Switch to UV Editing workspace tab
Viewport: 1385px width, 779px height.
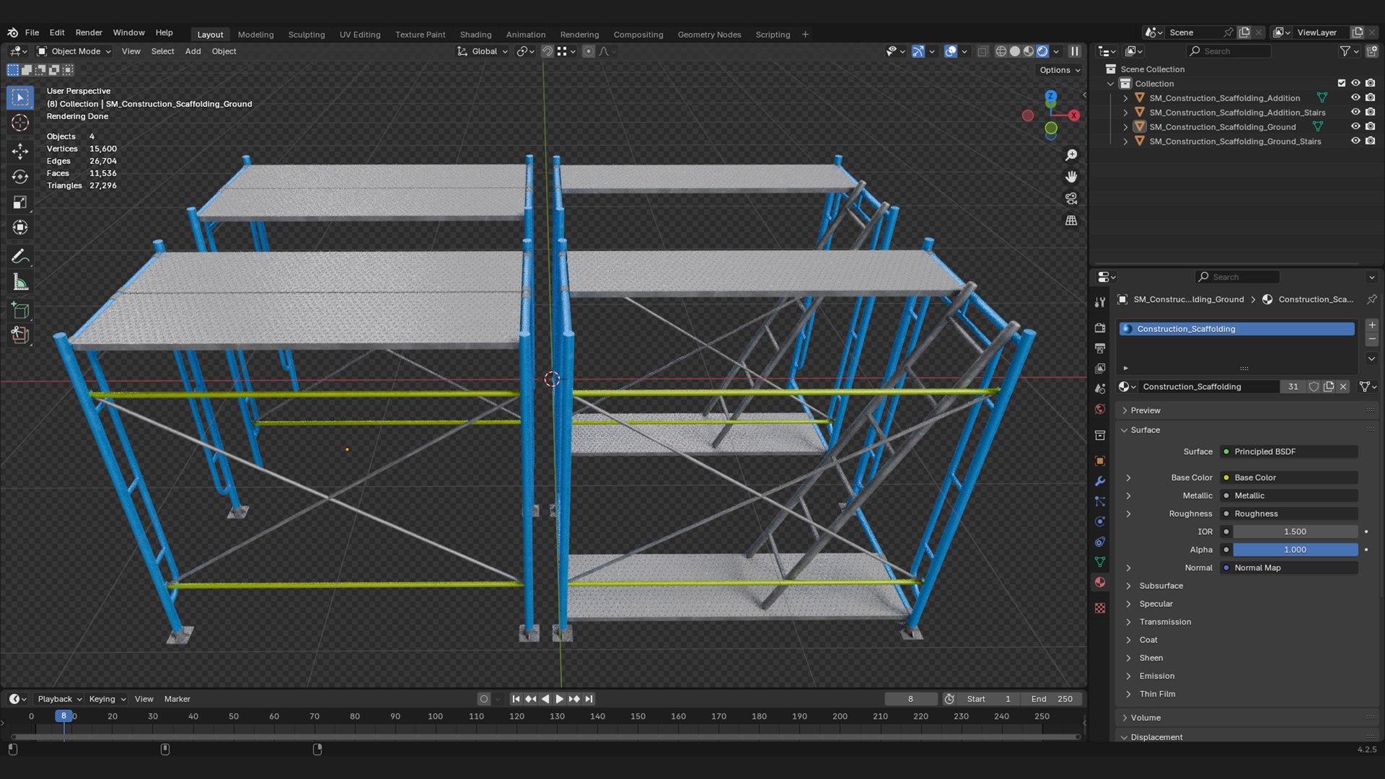pos(360,35)
